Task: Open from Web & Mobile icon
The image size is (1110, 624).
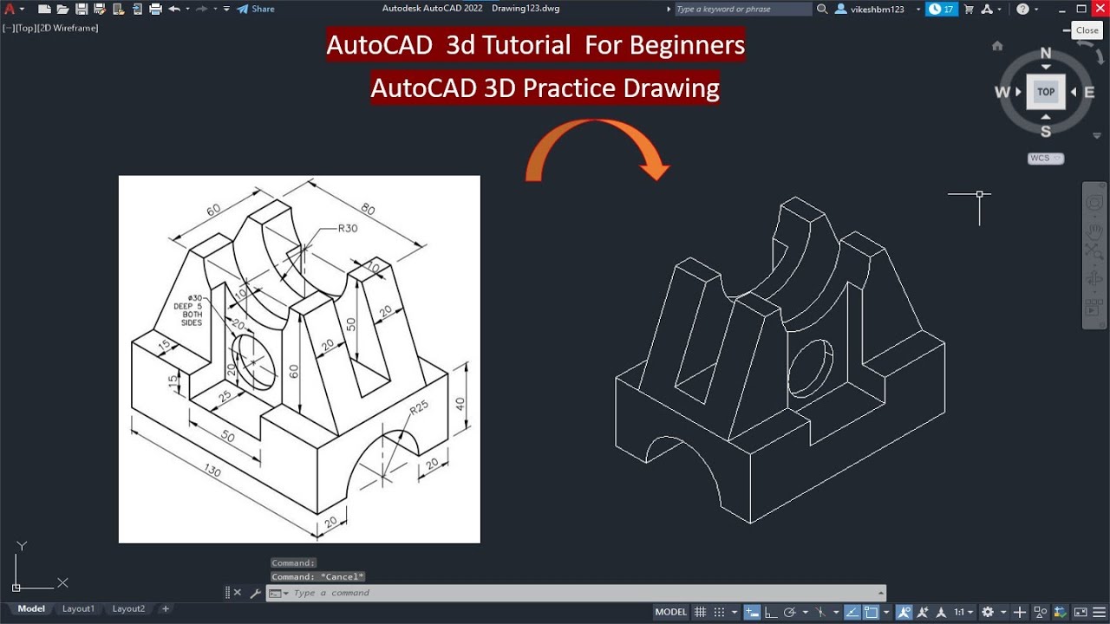Action: 119,9
